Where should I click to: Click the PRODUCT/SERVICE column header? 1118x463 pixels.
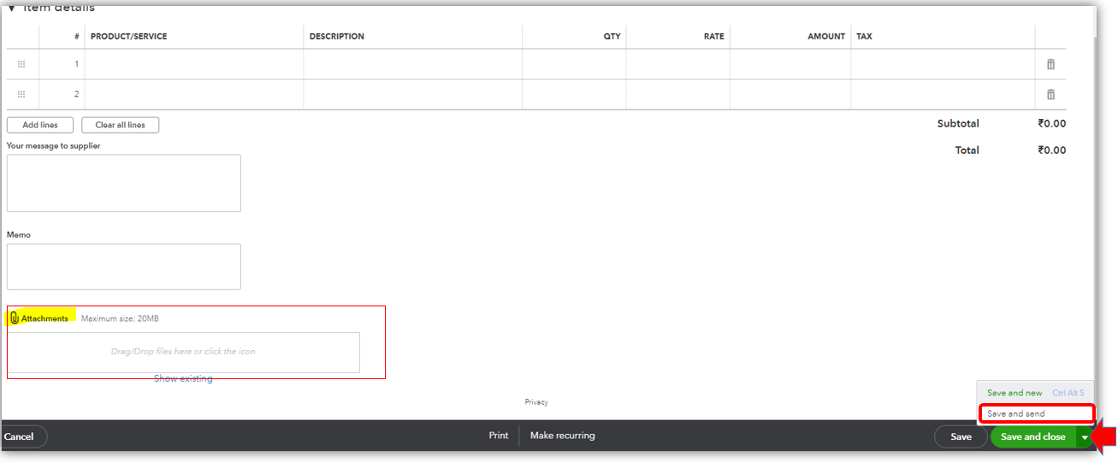point(128,37)
